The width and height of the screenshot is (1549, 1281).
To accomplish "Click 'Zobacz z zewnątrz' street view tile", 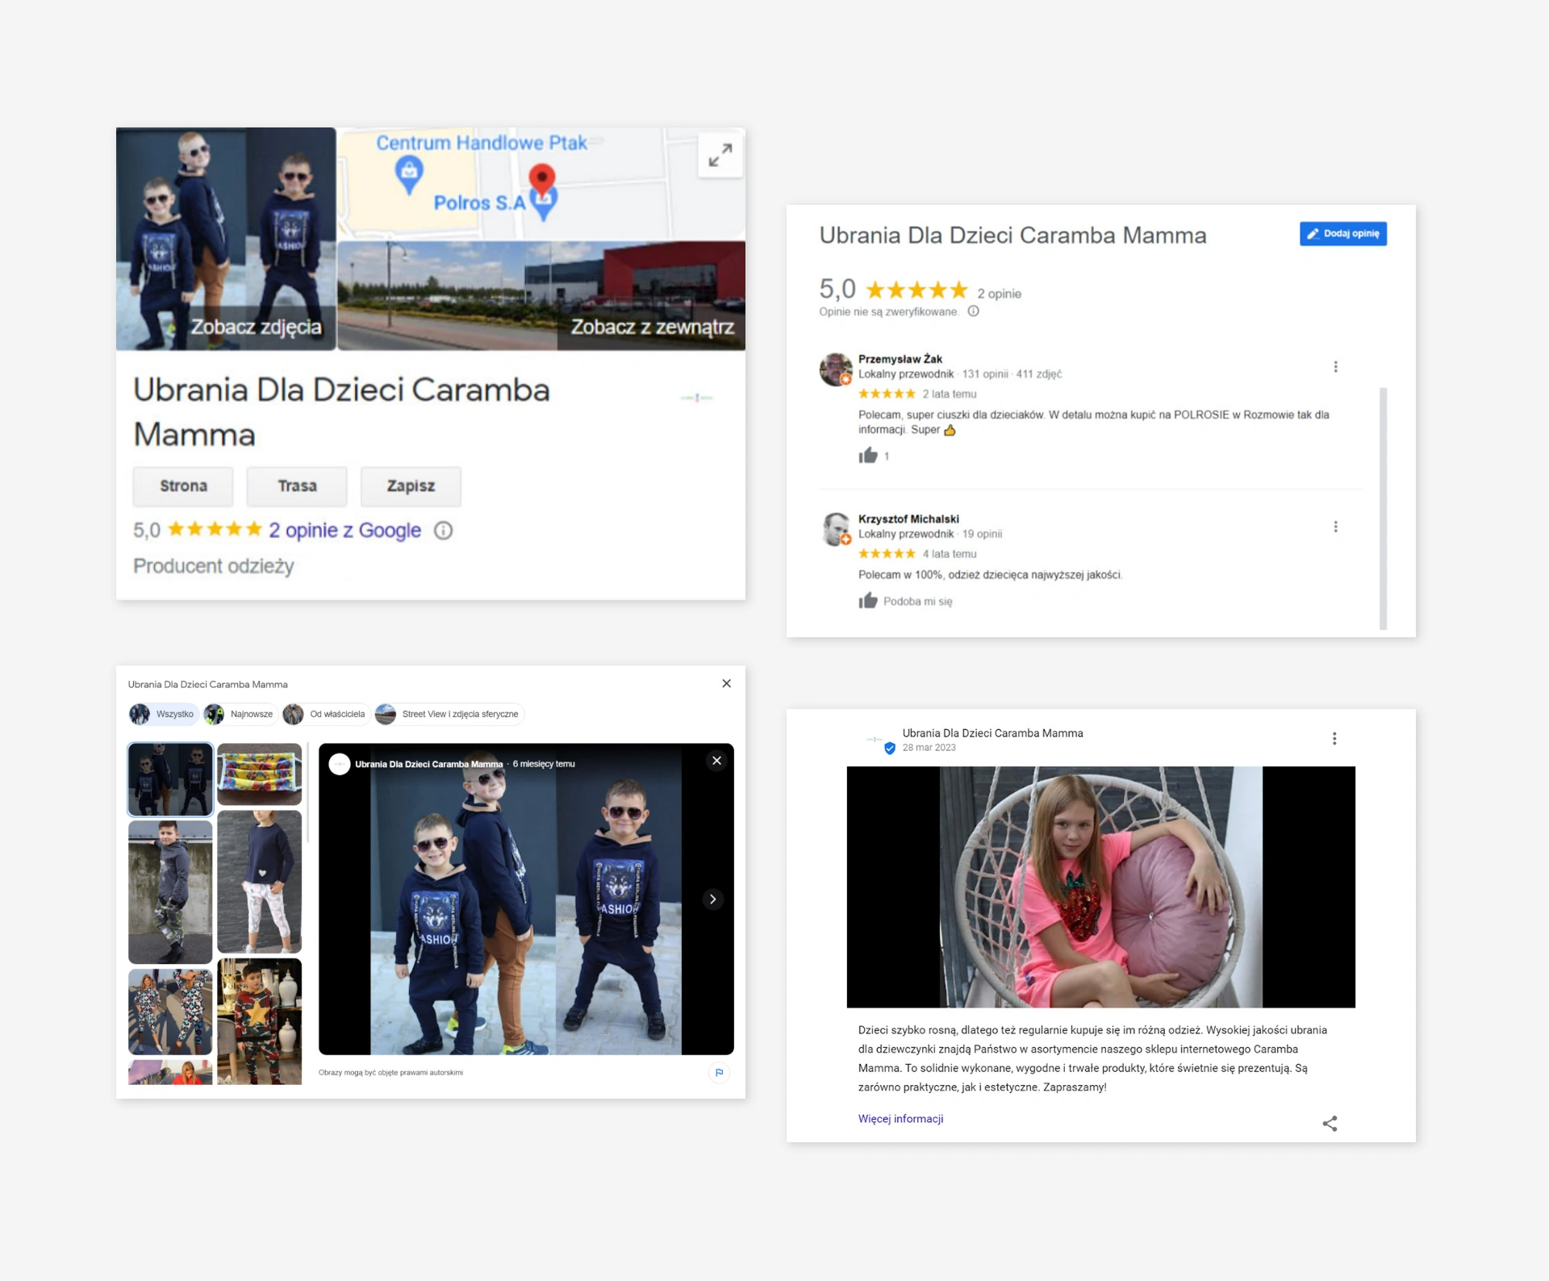I will (541, 295).
